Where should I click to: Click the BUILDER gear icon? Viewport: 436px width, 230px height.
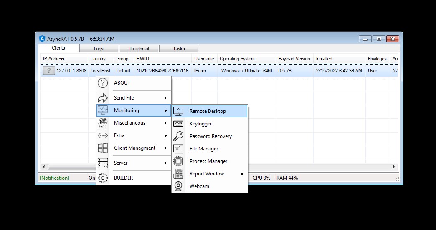point(103,178)
